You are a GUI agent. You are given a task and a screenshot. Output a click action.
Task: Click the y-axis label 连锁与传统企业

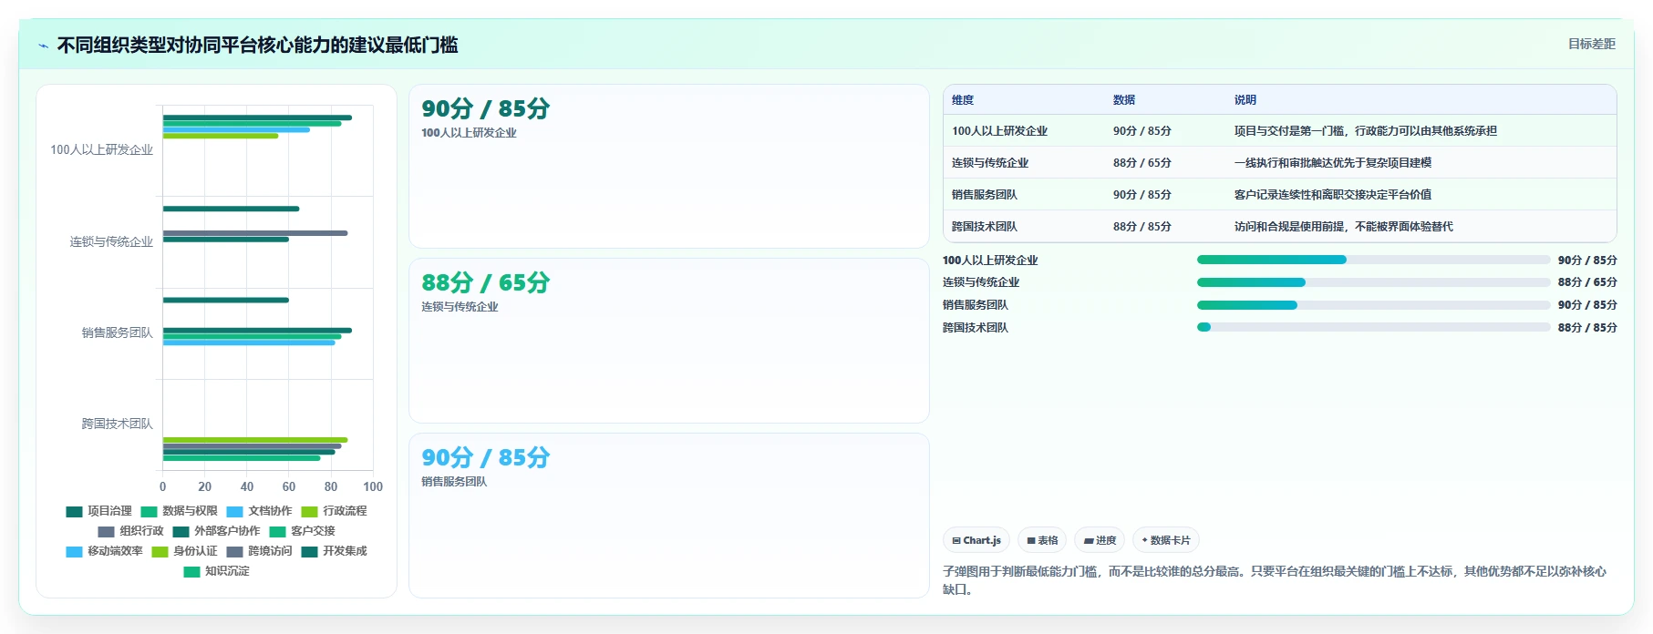tap(111, 242)
